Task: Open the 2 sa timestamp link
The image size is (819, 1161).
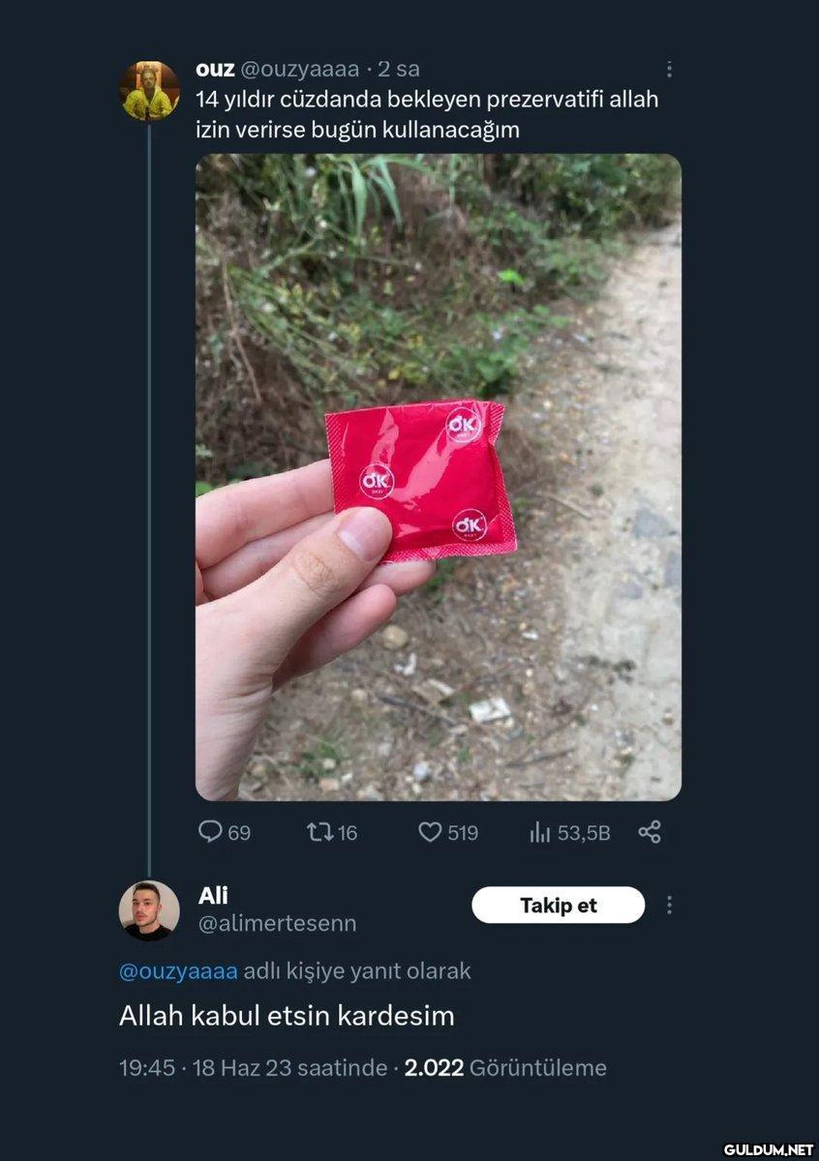Action: [399, 69]
